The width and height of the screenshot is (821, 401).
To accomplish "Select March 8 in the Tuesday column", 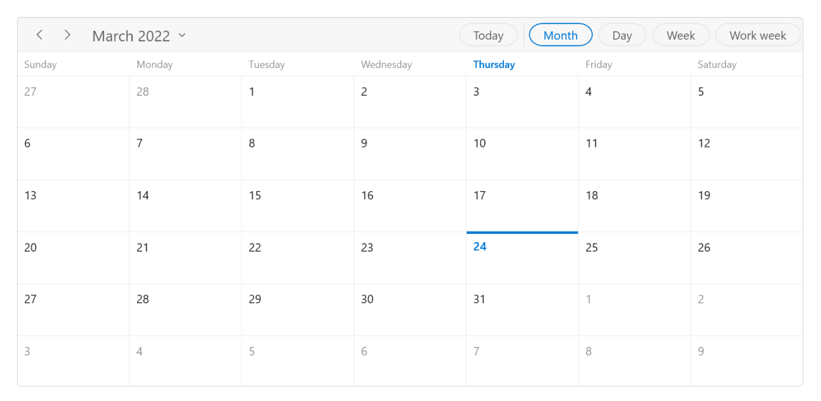I will (297, 153).
